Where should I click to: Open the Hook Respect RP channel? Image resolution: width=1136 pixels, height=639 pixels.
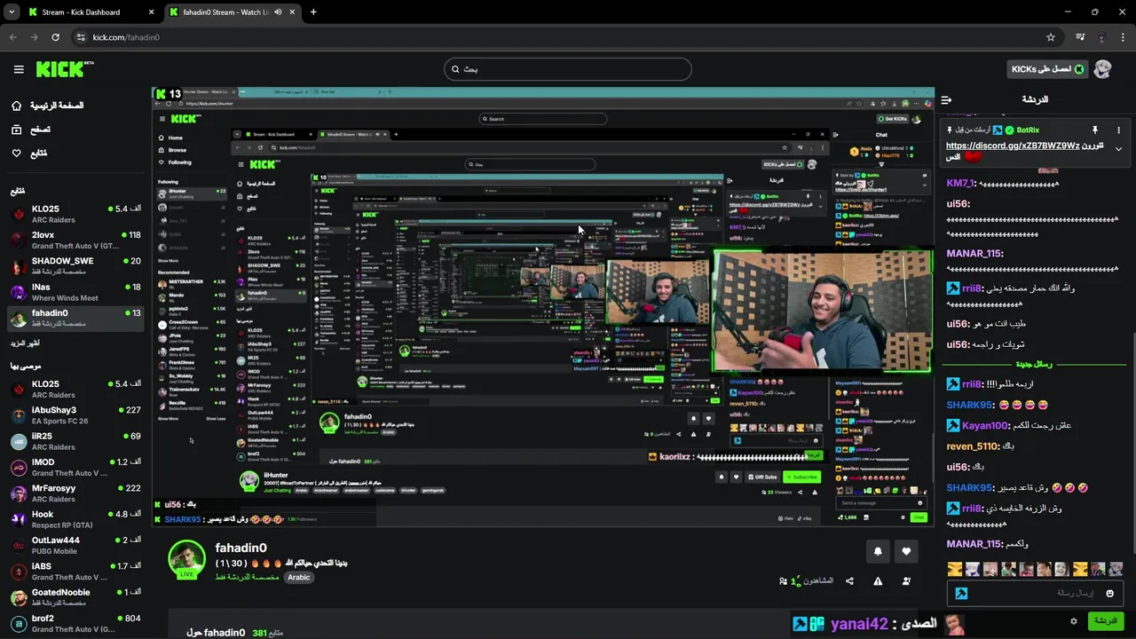(x=75, y=519)
